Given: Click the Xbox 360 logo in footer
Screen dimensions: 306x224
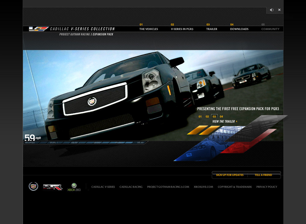Looking at the screenshot, I should (74, 187).
